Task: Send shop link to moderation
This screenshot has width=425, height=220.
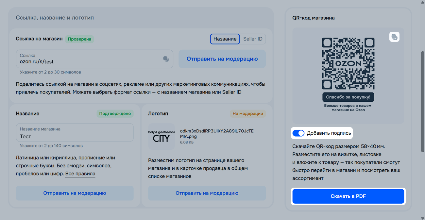Action: coord(222,59)
